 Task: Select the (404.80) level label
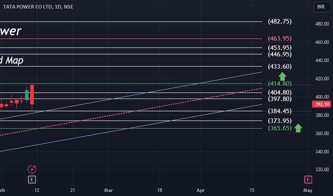280,92
